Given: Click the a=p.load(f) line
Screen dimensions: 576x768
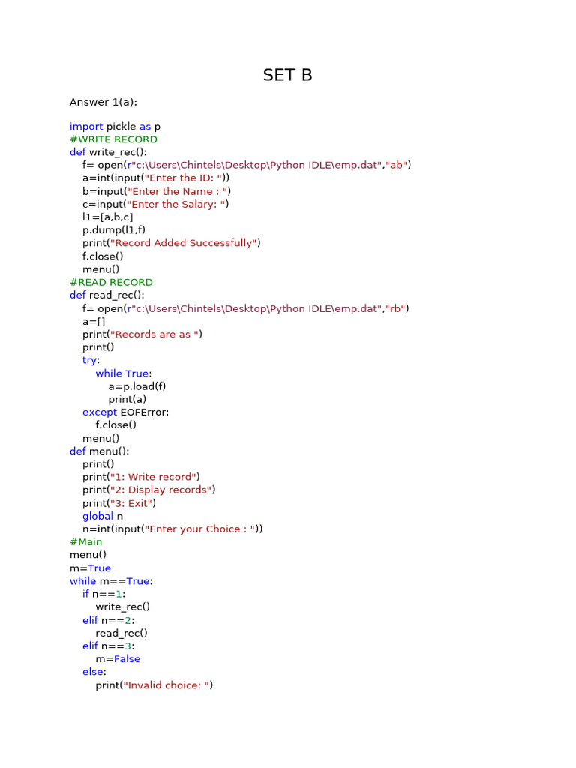Looking at the screenshot, I should pyautogui.click(x=137, y=386).
